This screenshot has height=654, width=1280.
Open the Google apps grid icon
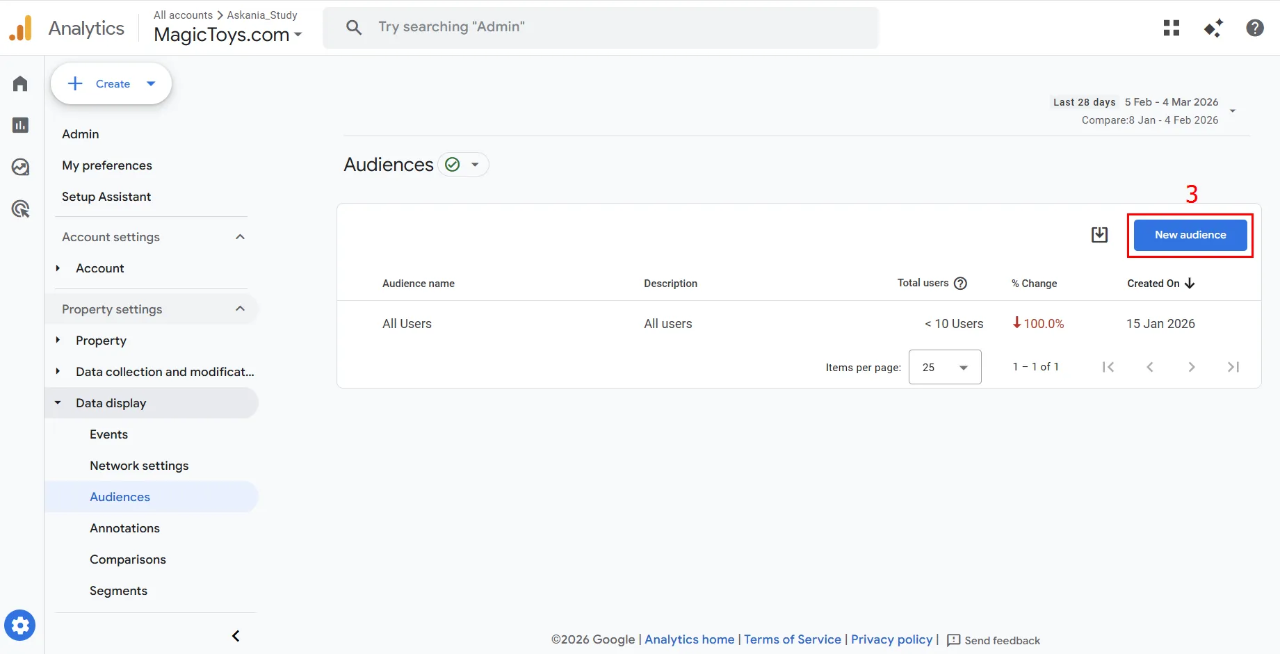[1172, 28]
